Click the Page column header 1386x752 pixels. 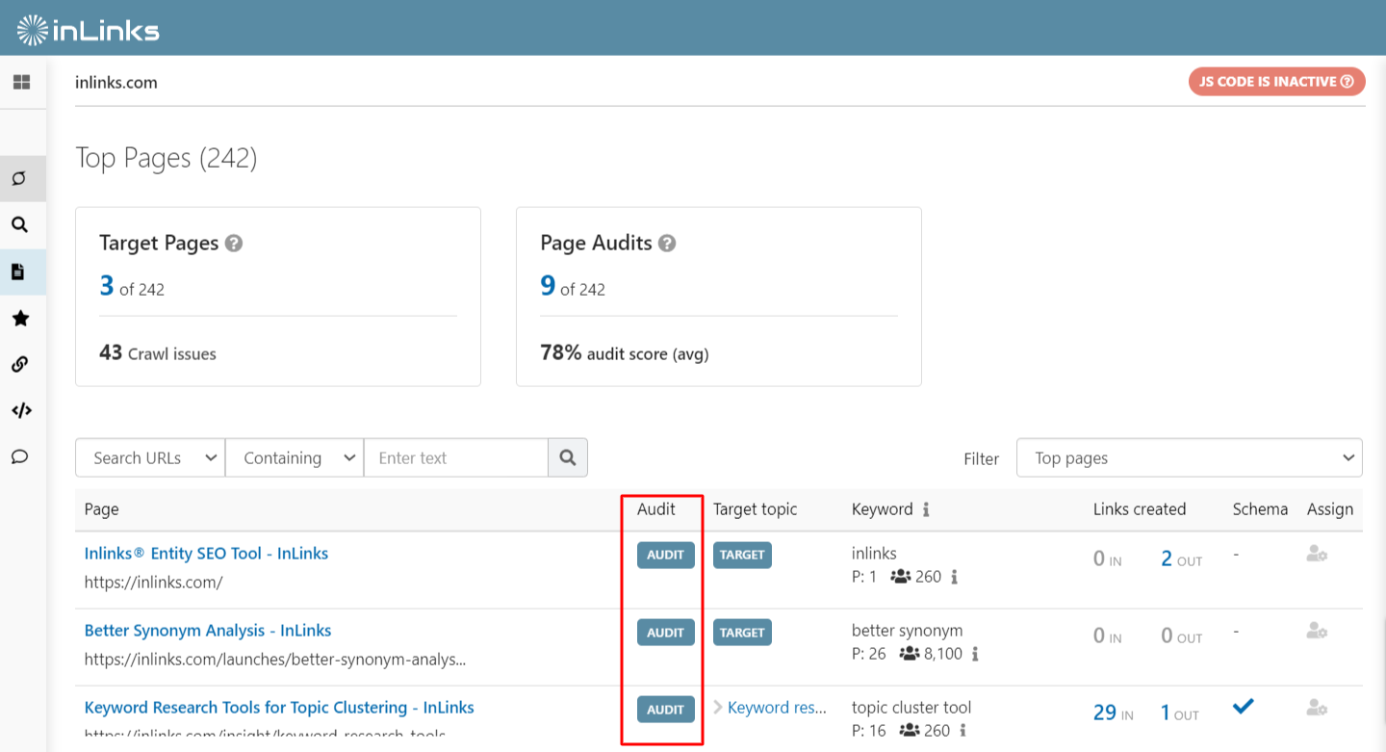click(102, 509)
